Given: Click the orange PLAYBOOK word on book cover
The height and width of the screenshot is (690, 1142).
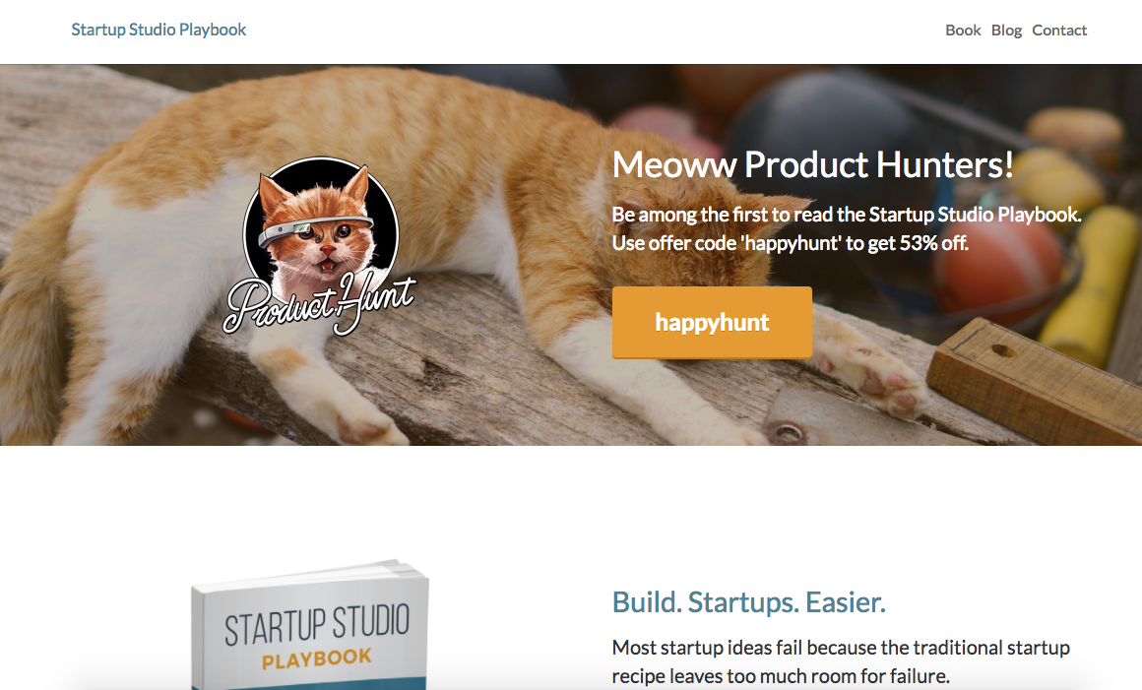Looking at the screenshot, I should (x=317, y=658).
